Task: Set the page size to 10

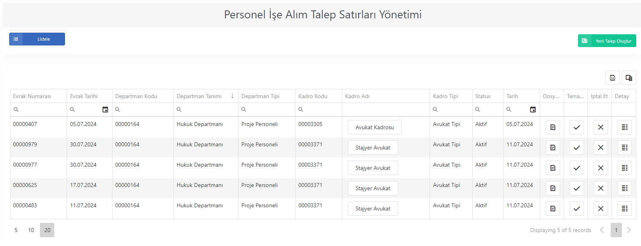Action: (31, 230)
